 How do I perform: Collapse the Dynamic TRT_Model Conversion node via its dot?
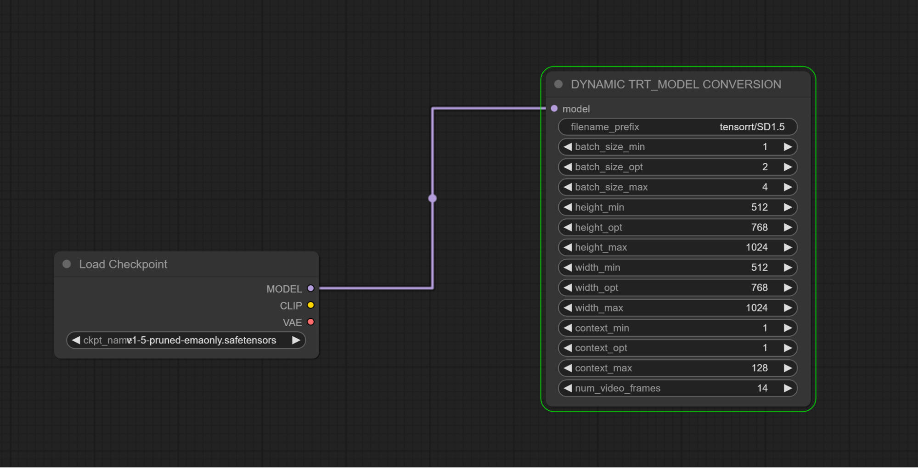pyautogui.click(x=558, y=84)
